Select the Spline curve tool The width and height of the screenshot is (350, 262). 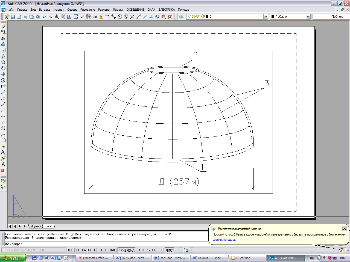(3, 134)
